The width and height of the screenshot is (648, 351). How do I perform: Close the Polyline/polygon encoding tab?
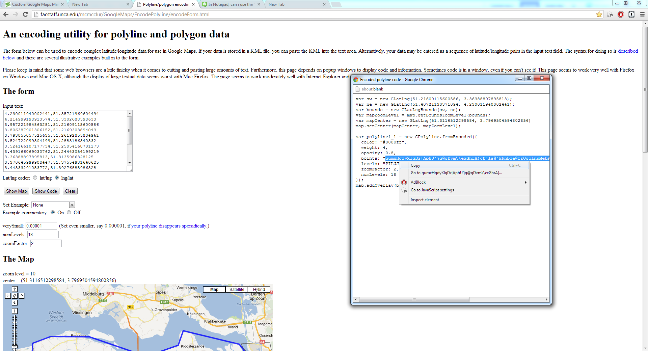tap(193, 4)
